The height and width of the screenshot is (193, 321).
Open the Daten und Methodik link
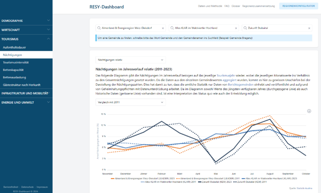[210, 6]
